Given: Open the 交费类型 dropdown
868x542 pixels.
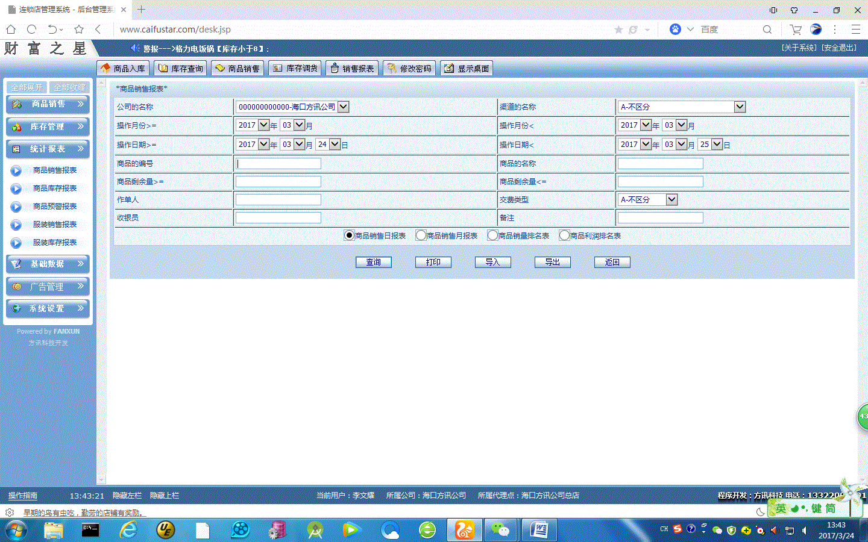Looking at the screenshot, I should pyautogui.click(x=671, y=199).
